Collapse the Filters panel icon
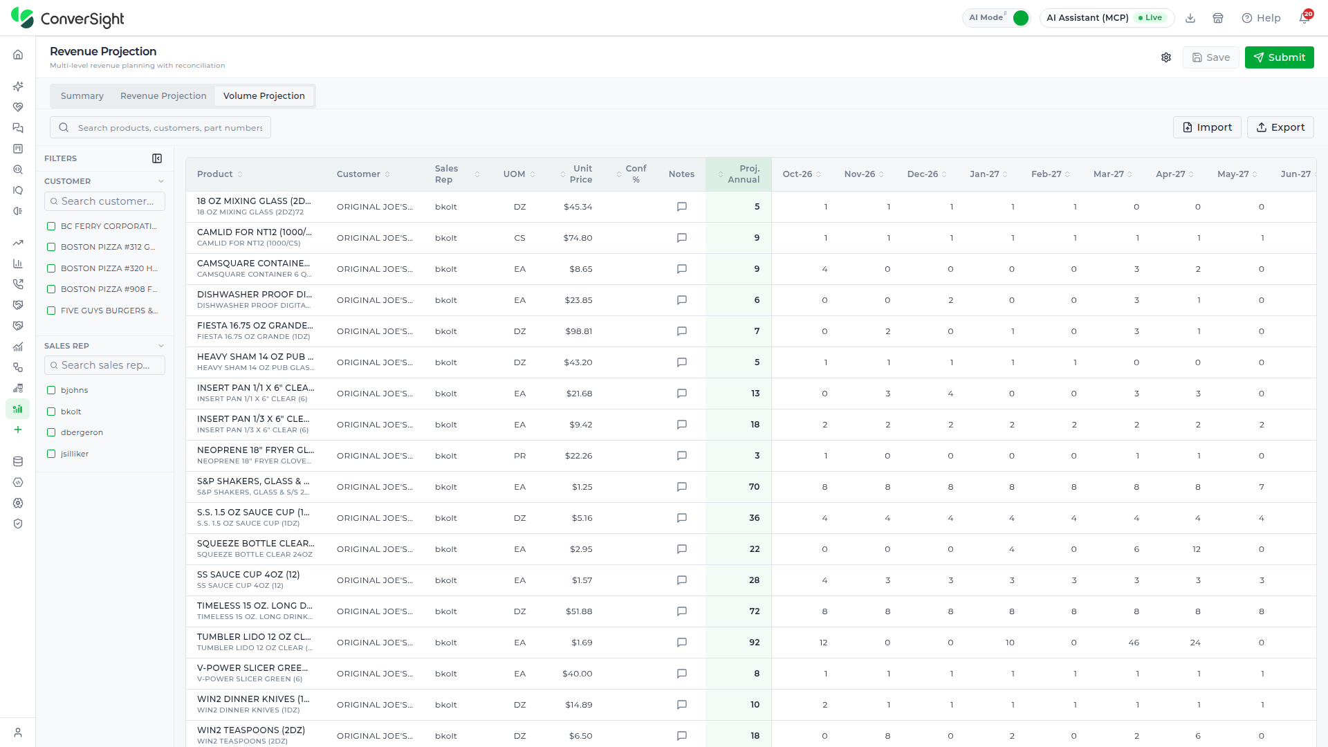This screenshot has width=1328, height=747. (x=157, y=158)
